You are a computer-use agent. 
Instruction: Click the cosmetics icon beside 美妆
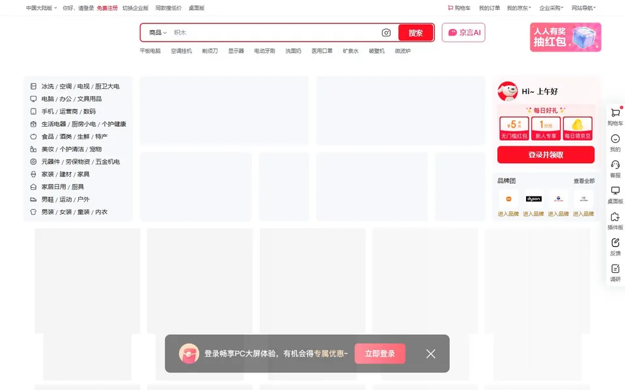coord(33,149)
